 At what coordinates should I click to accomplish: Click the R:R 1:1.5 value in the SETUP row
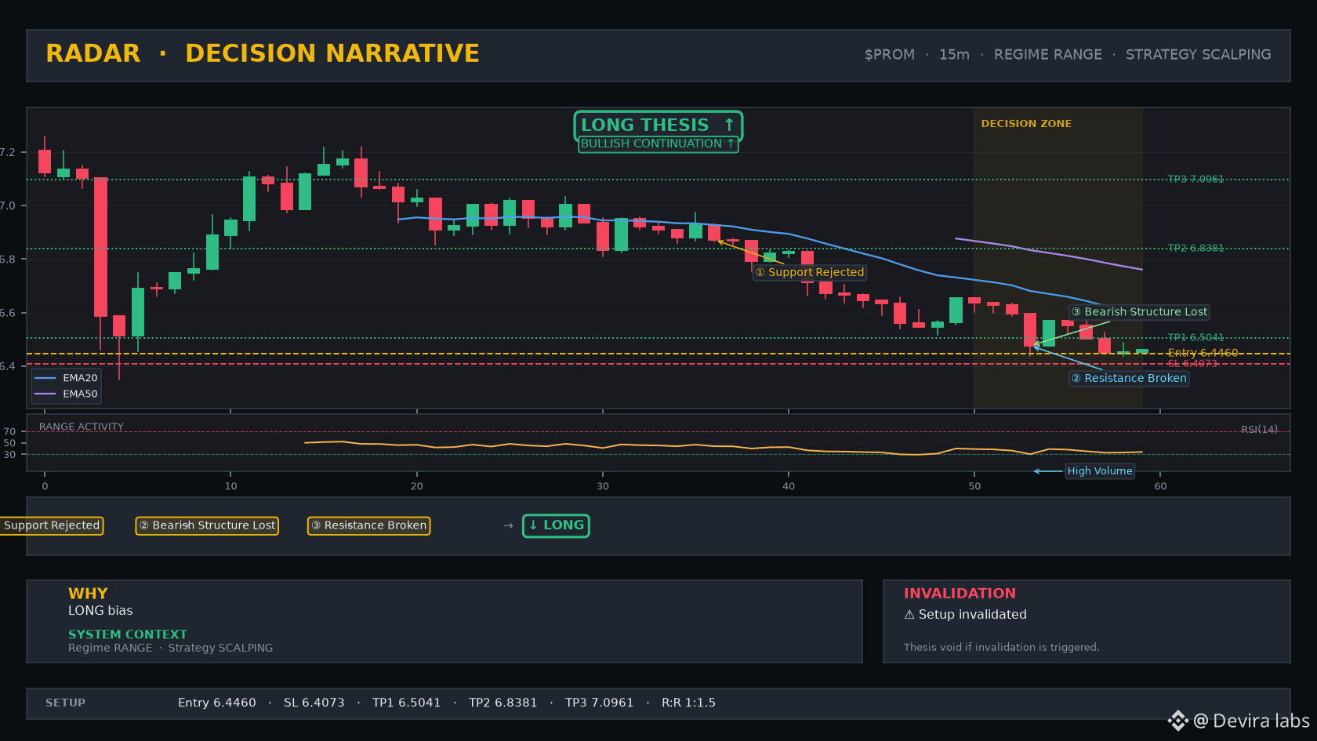[688, 703]
